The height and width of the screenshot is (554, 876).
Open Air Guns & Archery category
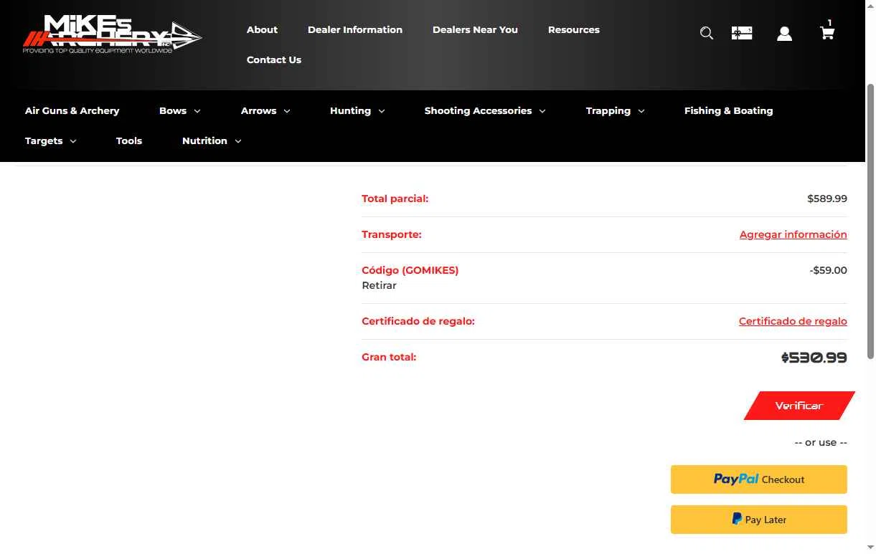[72, 110]
